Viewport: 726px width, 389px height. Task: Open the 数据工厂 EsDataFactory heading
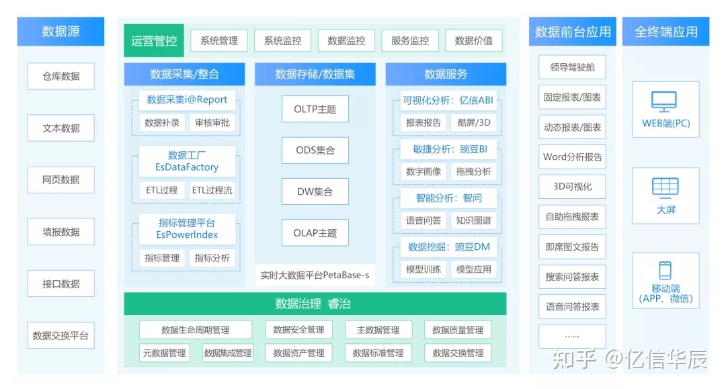[x=187, y=161]
